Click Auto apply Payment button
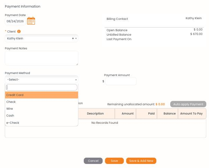This screenshot has height=168, width=209. [188, 104]
